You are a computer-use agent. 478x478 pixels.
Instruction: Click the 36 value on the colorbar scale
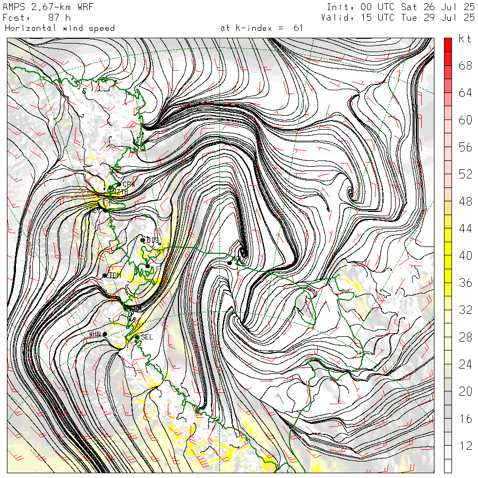point(465,283)
